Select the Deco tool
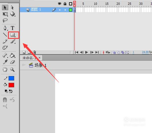The height and width of the screenshot is (133, 152). click(5, 47)
